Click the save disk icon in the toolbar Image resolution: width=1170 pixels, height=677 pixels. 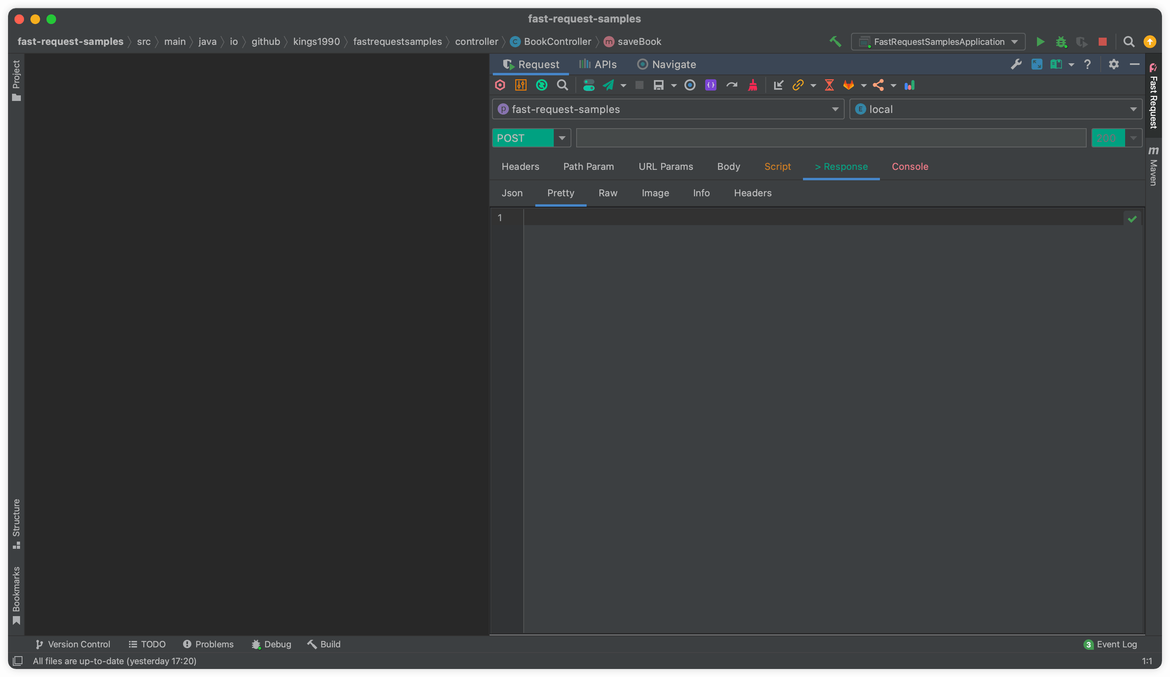coord(659,85)
